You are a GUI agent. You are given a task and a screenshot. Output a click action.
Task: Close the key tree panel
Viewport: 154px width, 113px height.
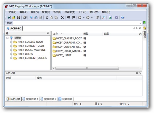(x=48, y=33)
